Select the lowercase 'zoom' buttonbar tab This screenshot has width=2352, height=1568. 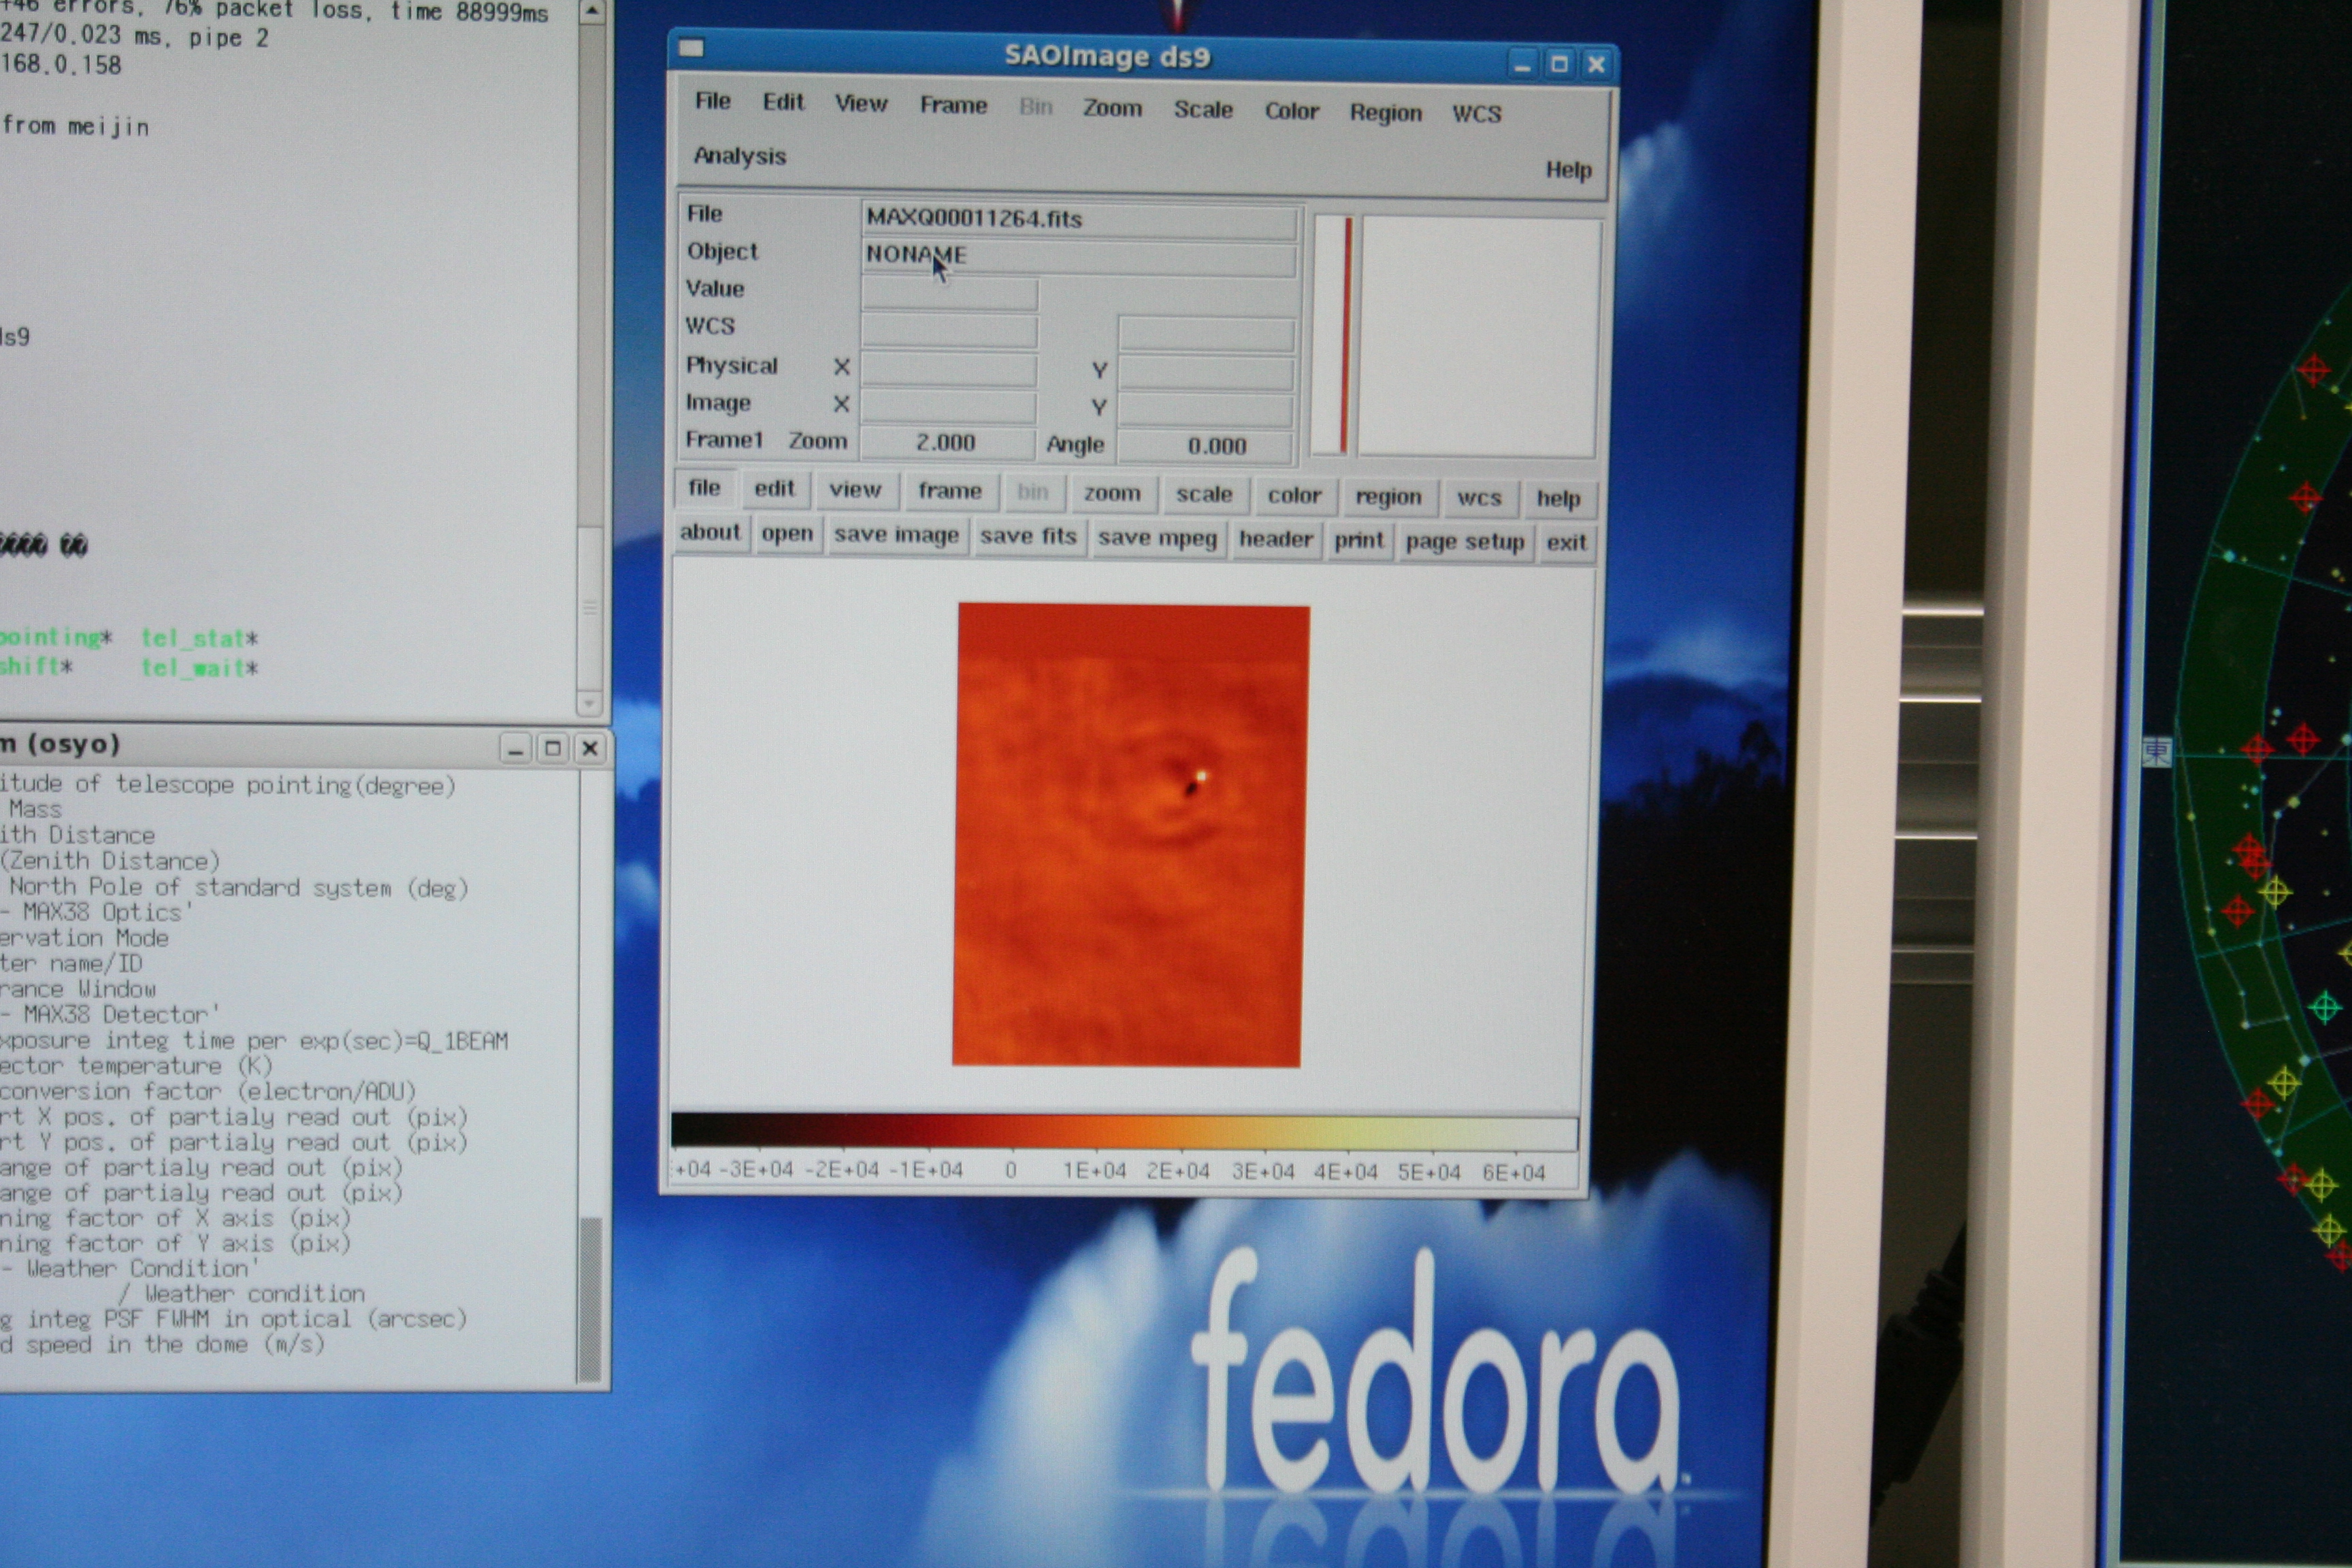tap(1112, 493)
